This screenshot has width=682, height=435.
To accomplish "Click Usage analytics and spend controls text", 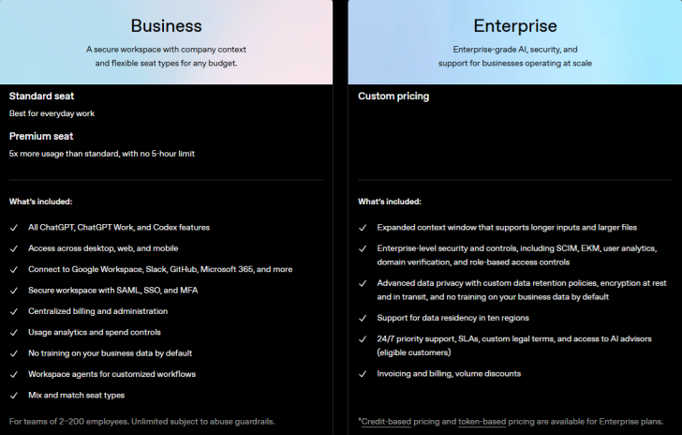I will pyautogui.click(x=95, y=332).
